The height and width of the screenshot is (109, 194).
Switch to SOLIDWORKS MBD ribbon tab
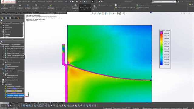[x=61, y=13]
